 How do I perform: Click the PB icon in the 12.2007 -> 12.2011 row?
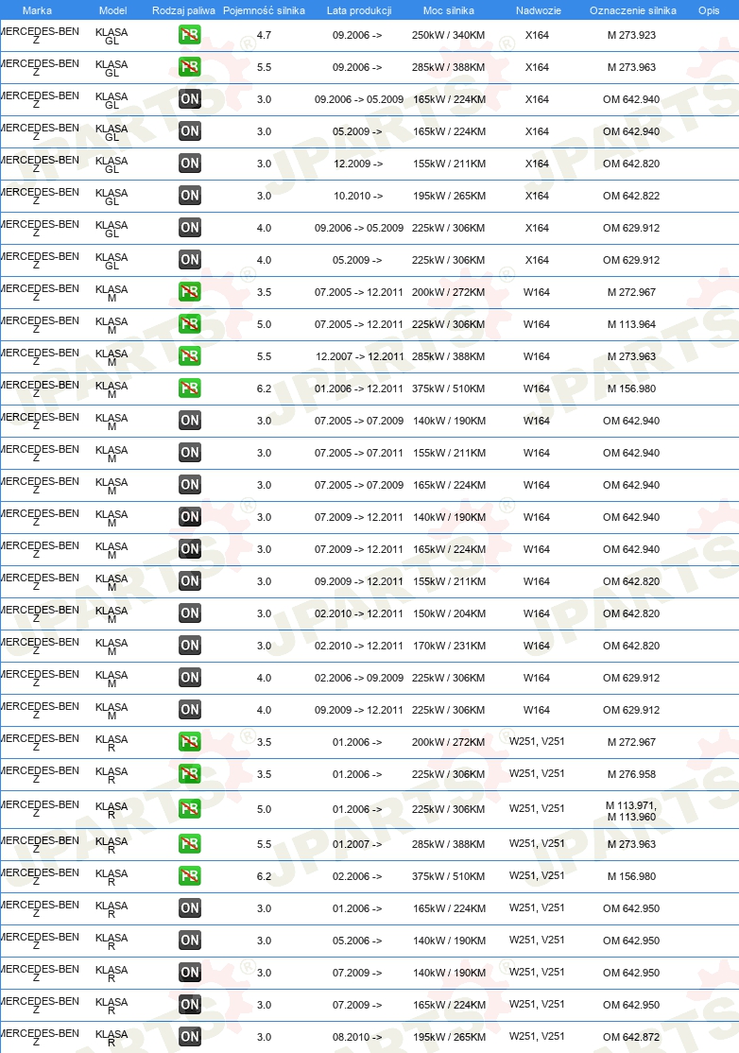click(190, 356)
